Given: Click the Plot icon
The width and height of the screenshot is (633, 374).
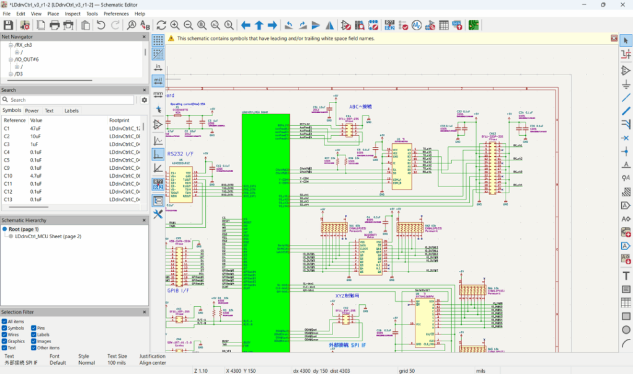Looking at the screenshot, I should tap(68, 25).
